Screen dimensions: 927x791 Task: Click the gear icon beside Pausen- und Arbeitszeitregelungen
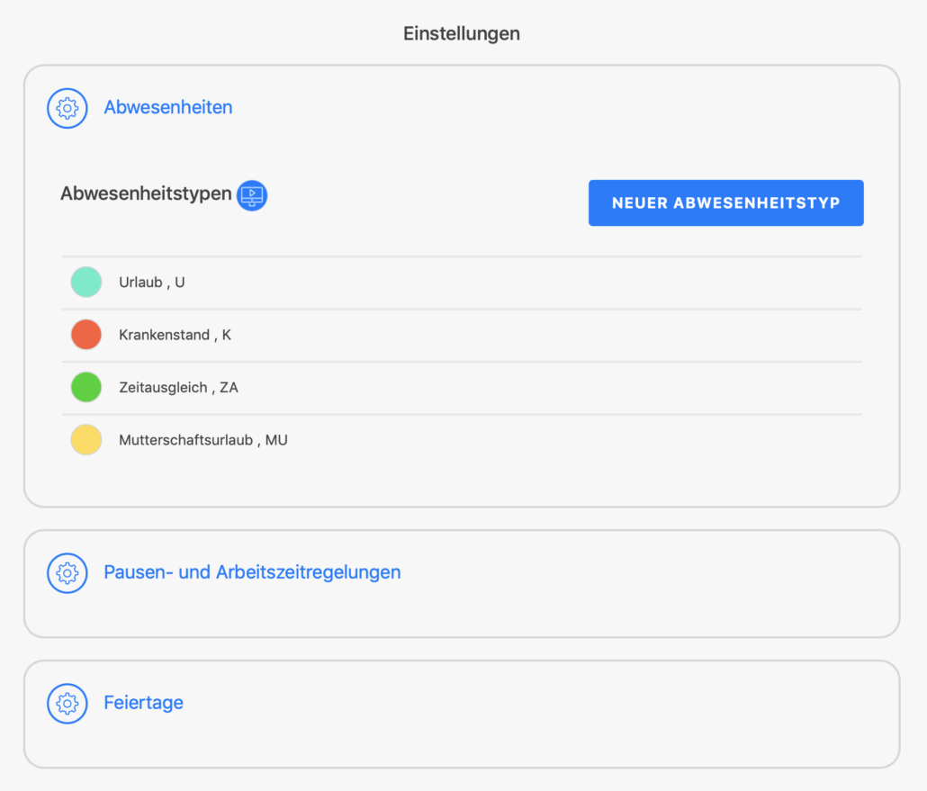(x=67, y=573)
